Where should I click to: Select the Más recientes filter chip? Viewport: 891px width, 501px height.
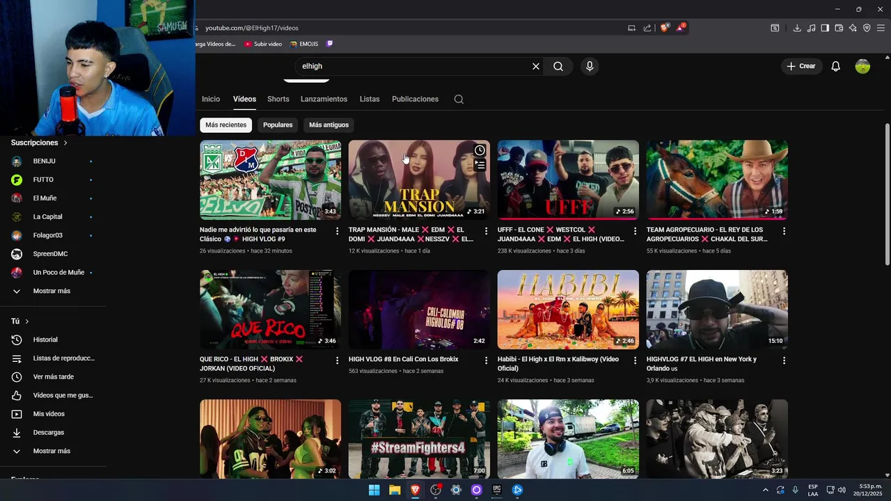tap(226, 125)
